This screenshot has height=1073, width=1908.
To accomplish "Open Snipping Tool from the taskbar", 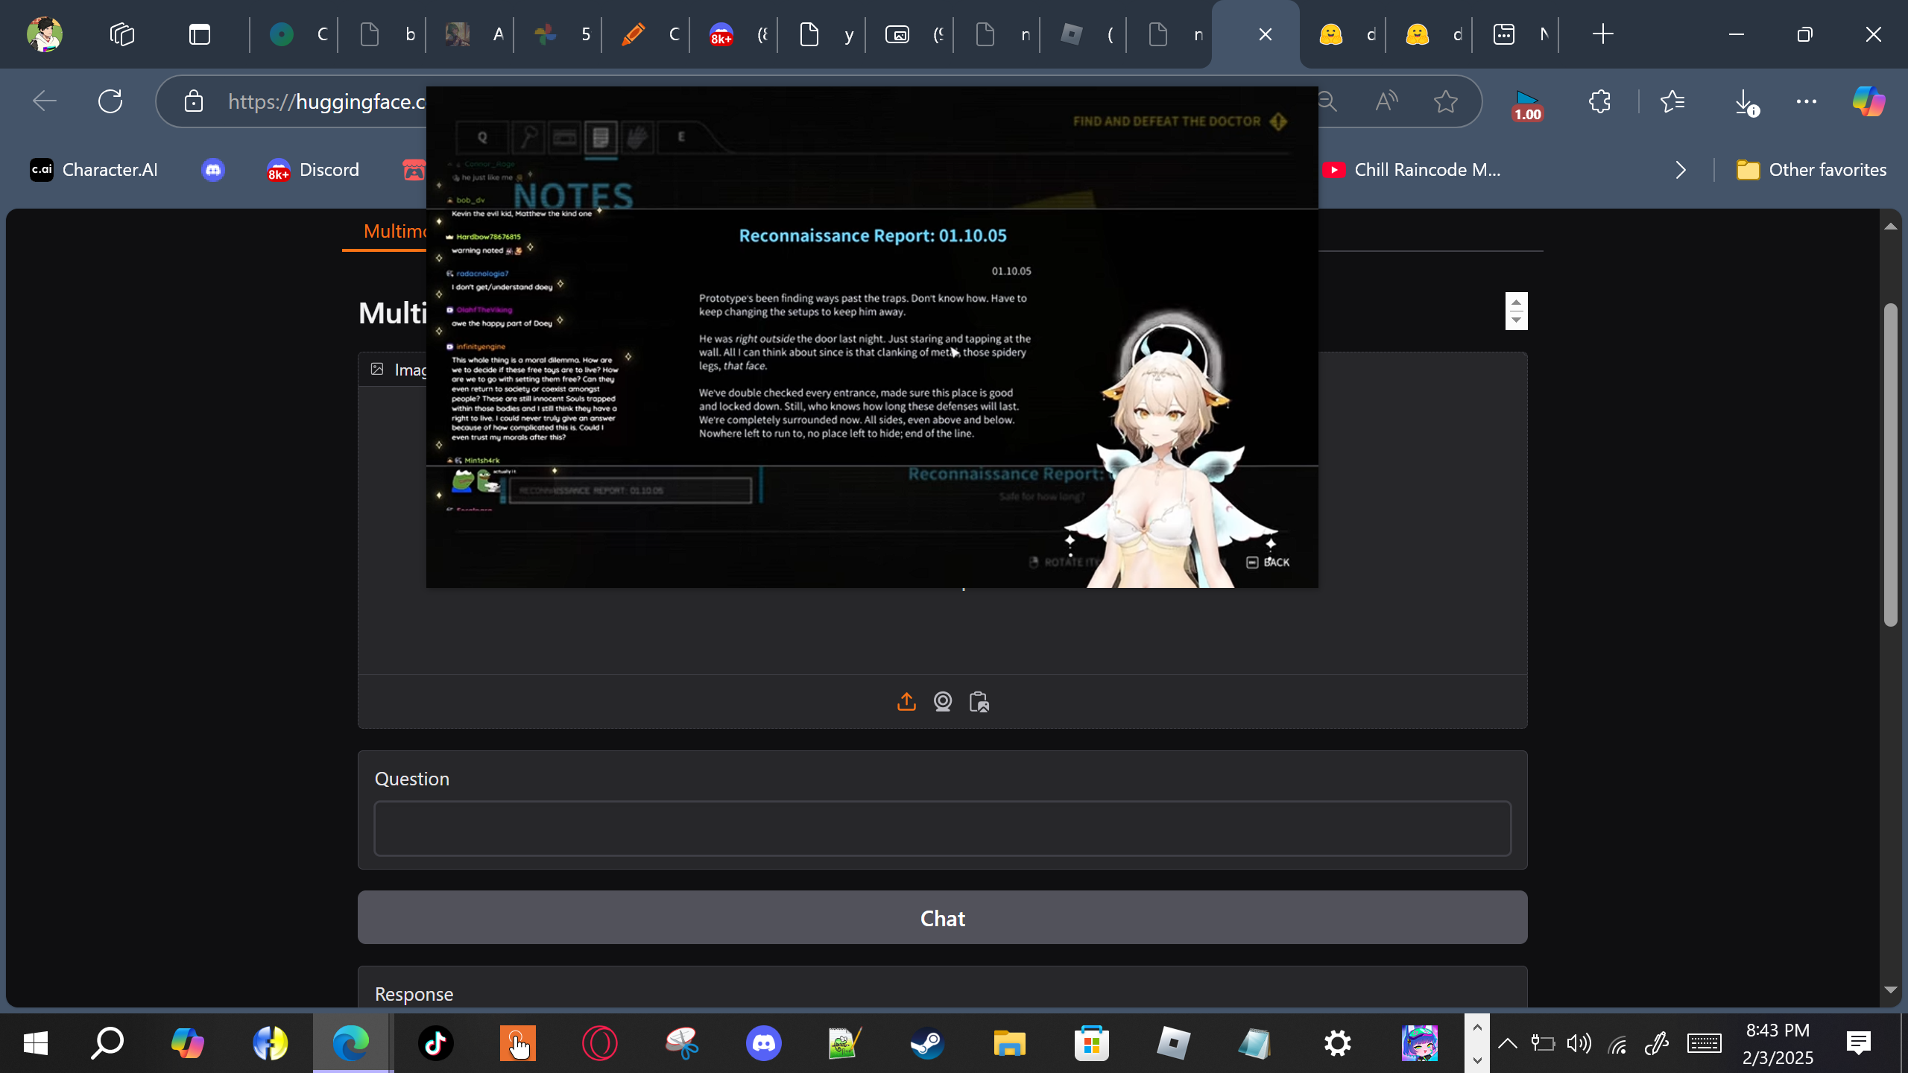I will pos(682,1043).
